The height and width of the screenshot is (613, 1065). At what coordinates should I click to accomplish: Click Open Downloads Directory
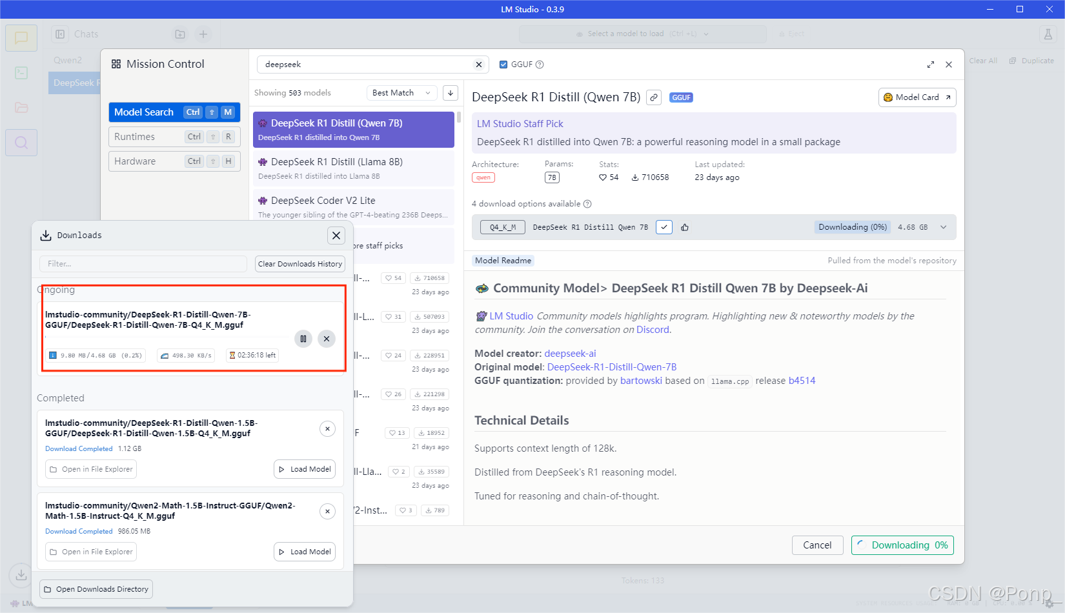coord(96,589)
